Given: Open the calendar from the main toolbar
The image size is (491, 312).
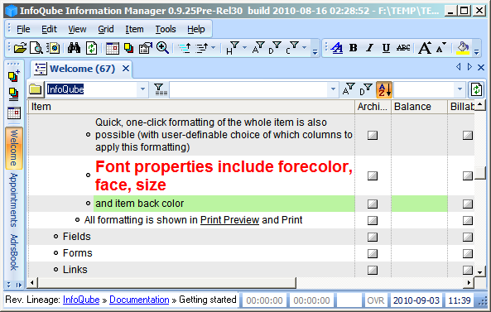Looking at the screenshot, I should 112,48.
